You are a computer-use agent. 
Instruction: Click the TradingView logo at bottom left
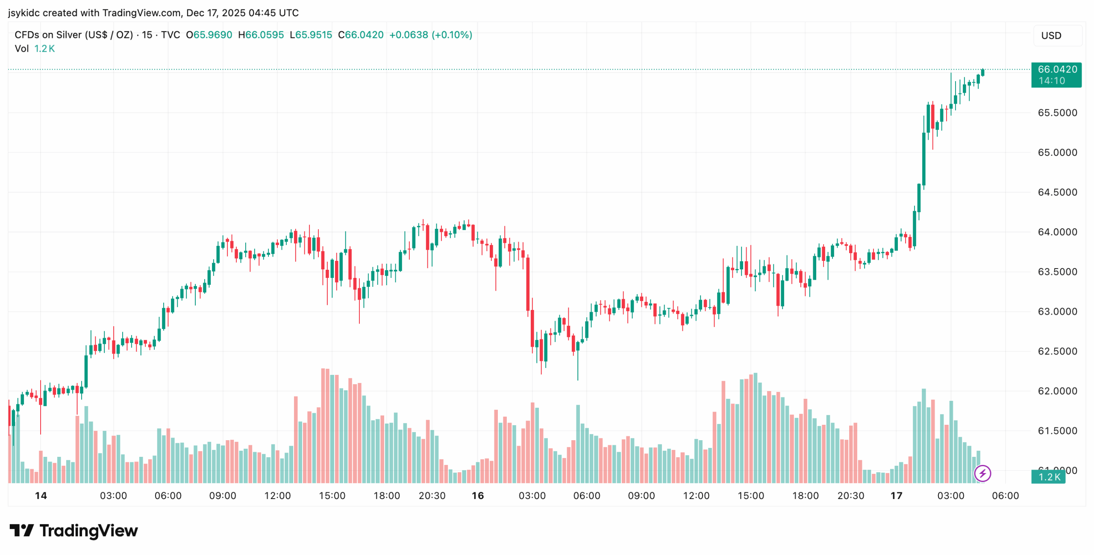pyautogui.click(x=74, y=531)
